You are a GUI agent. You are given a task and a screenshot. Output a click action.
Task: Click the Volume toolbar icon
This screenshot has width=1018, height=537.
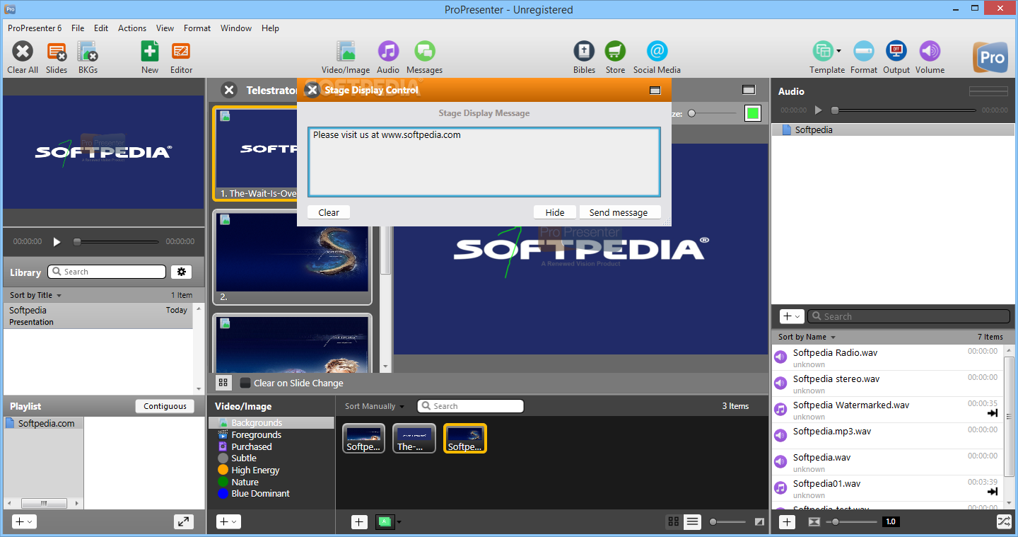tap(930, 52)
